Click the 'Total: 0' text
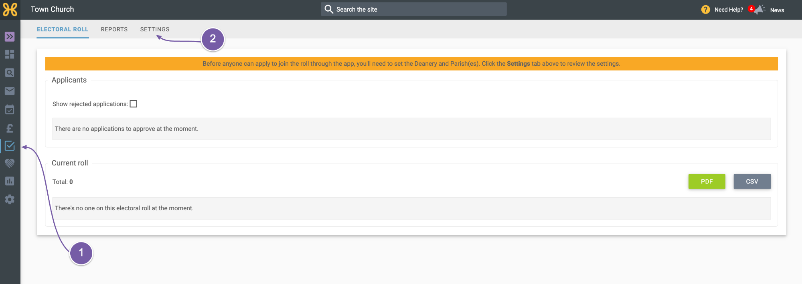Viewport: 802px width, 284px height. pos(63,181)
